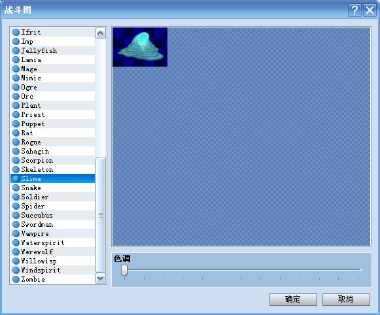Cancel the dialog with 取消 button
Viewport: 380px width, 315px height.
point(346,299)
